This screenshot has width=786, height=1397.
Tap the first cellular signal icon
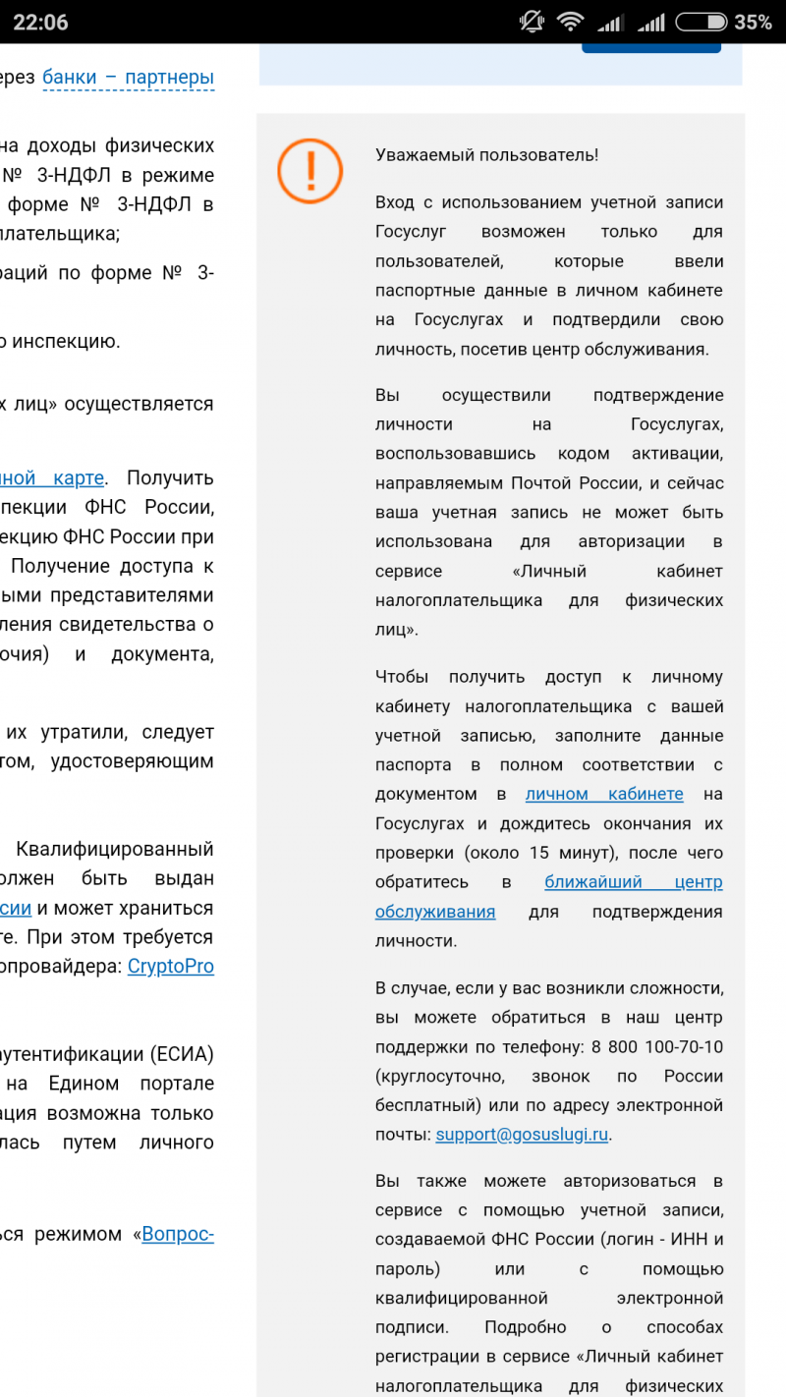coord(611,22)
